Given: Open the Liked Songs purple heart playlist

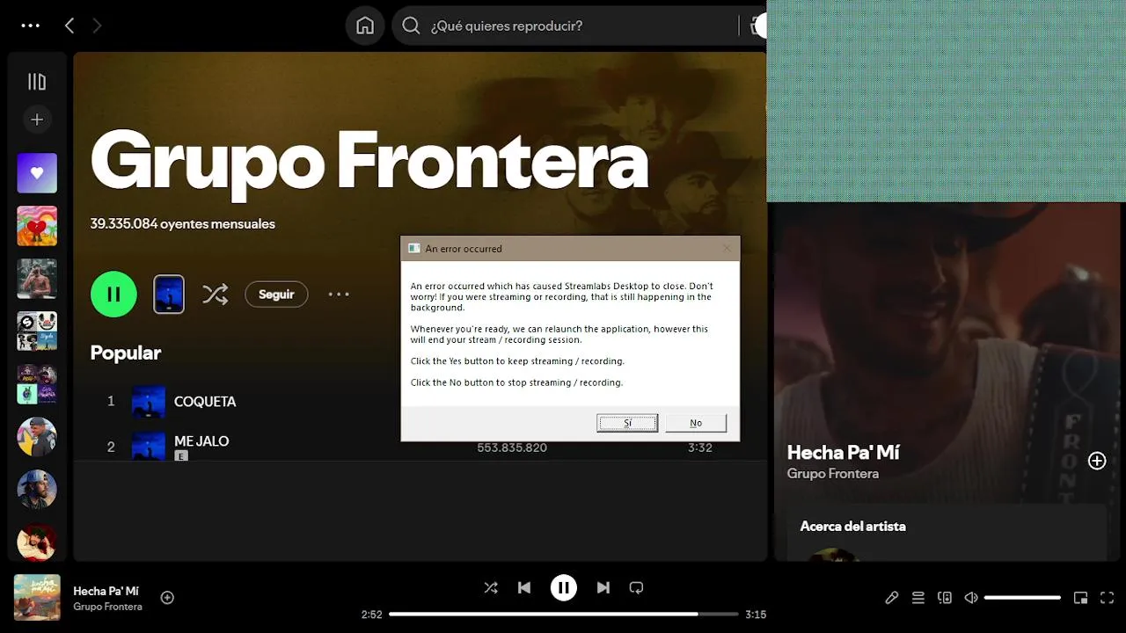Looking at the screenshot, I should point(37,173).
